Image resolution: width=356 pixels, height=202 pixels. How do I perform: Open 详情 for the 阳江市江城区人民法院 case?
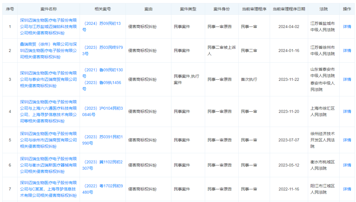[x=347, y=189]
